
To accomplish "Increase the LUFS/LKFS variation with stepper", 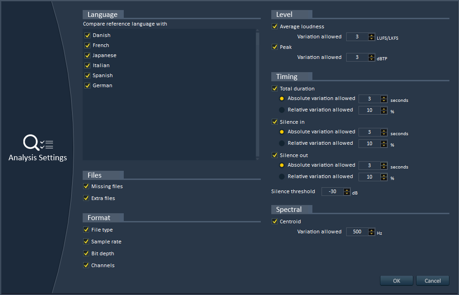I will coord(371,35).
